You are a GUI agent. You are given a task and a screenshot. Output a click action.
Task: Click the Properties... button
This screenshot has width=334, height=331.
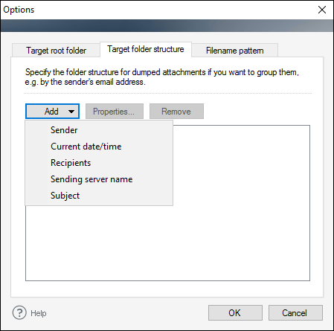[115, 112]
